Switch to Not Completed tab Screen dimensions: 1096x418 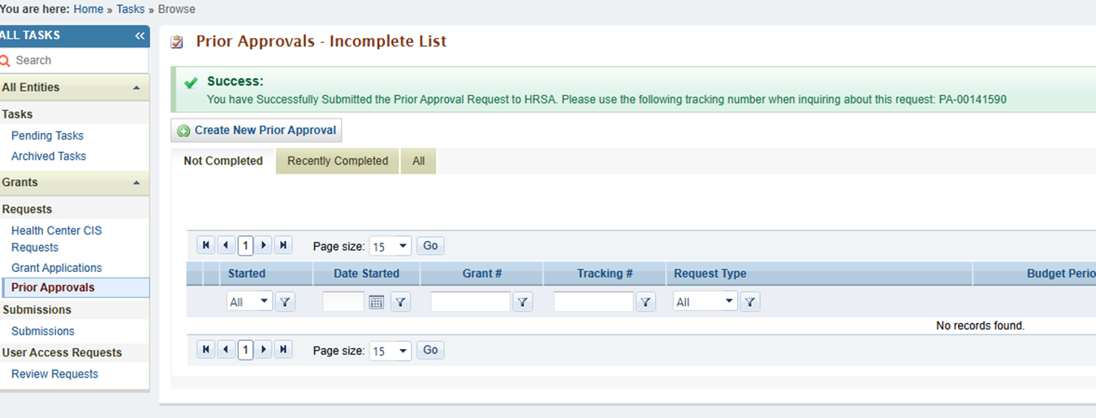[223, 161]
